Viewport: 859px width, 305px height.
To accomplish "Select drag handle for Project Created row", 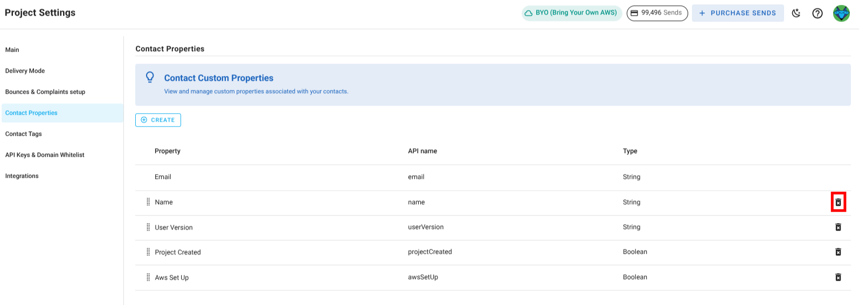I will point(148,252).
